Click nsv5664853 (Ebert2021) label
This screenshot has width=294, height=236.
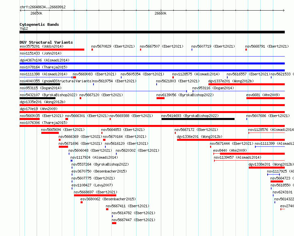coord(123,130)
